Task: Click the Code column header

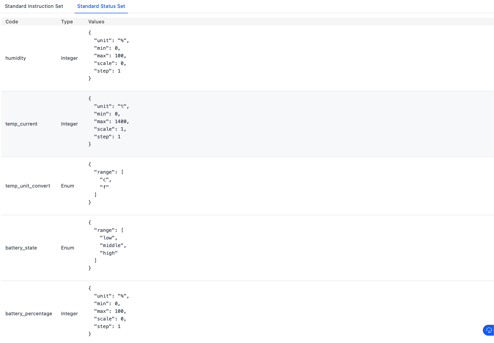Action: pos(12,22)
